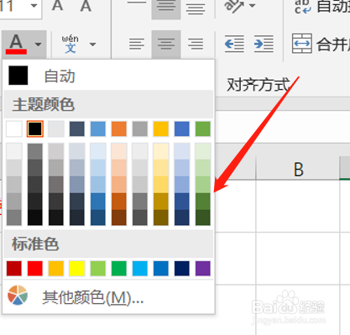Select standard yellow swatch

(x=77, y=269)
